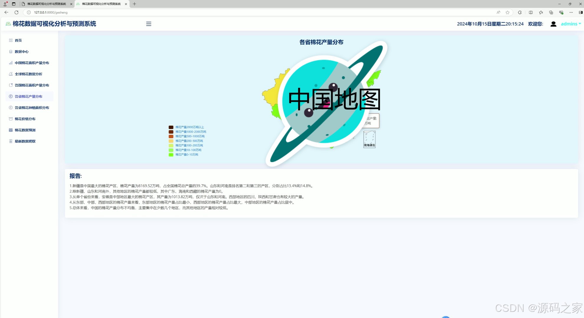Select the 最新数据爬取 sidebar icon
The width and height of the screenshot is (584, 318).
tap(11, 141)
